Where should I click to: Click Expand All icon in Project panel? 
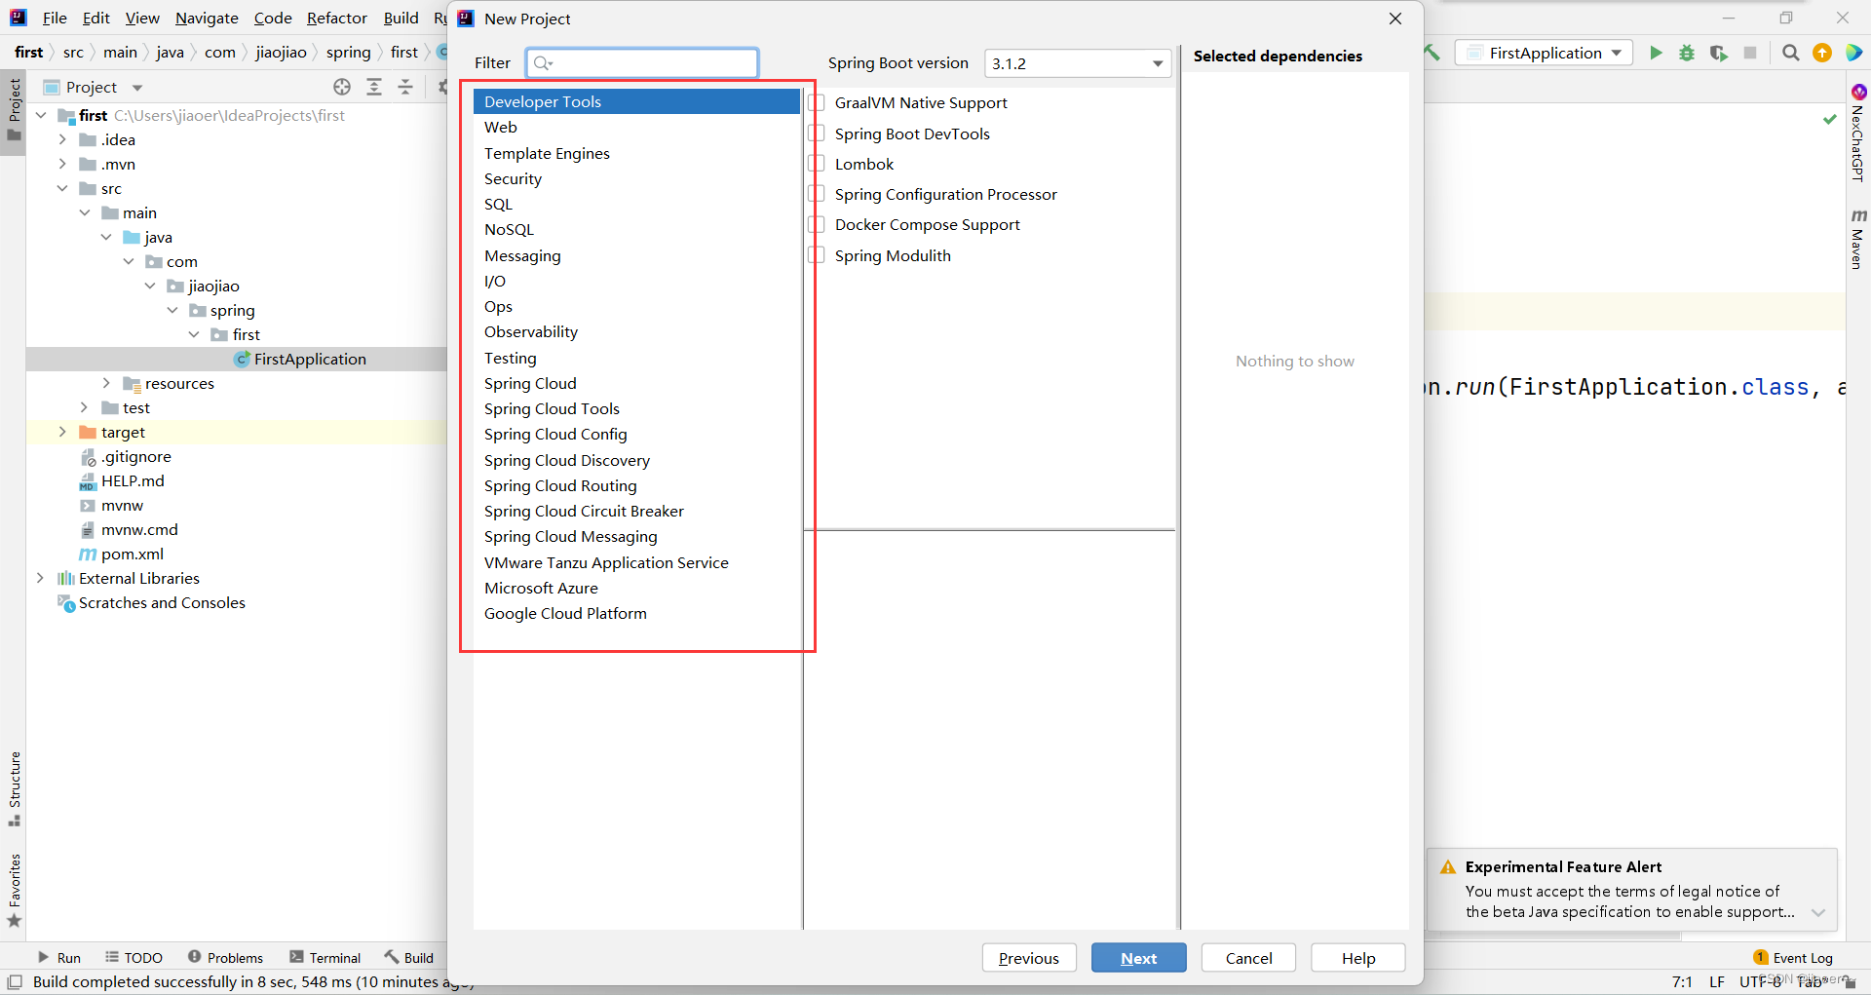(374, 87)
